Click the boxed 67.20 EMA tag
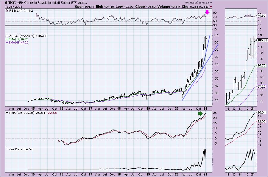This screenshot has height=177, width=268. click(x=261, y=87)
